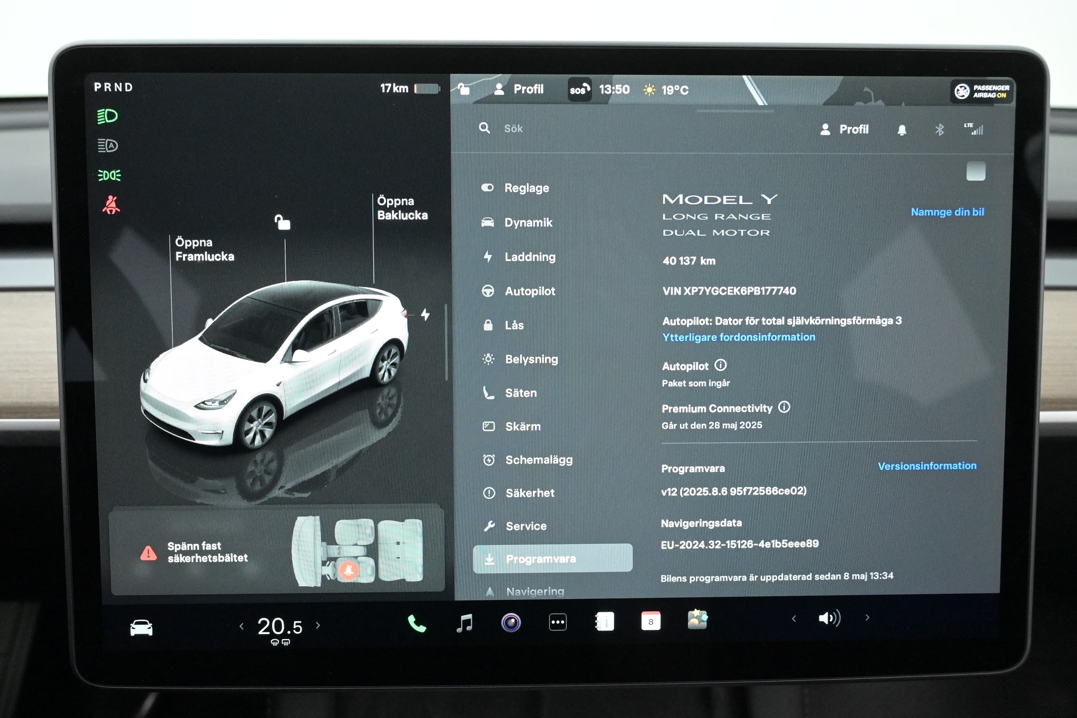Toggle the lock icon in top bar
The image size is (1077, 718).
(464, 88)
